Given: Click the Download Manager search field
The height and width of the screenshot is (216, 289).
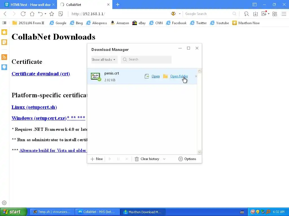Looking at the screenshot, I should click(146, 60).
